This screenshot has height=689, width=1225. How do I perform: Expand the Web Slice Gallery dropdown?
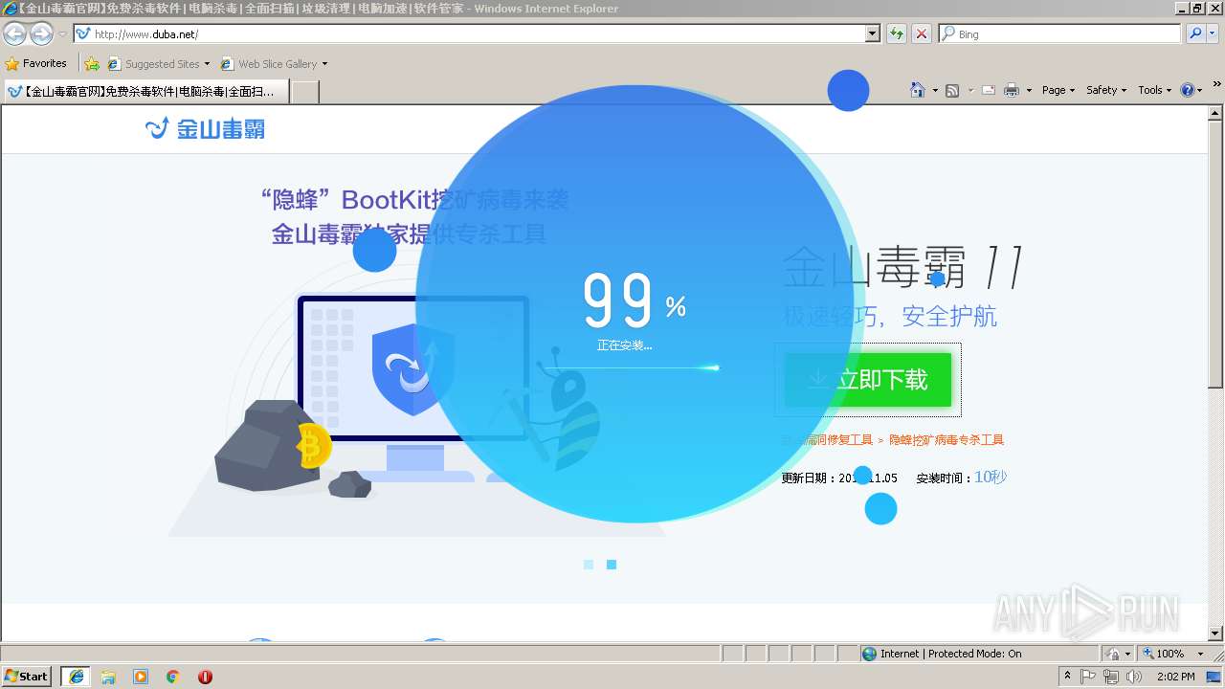tap(324, 64)
